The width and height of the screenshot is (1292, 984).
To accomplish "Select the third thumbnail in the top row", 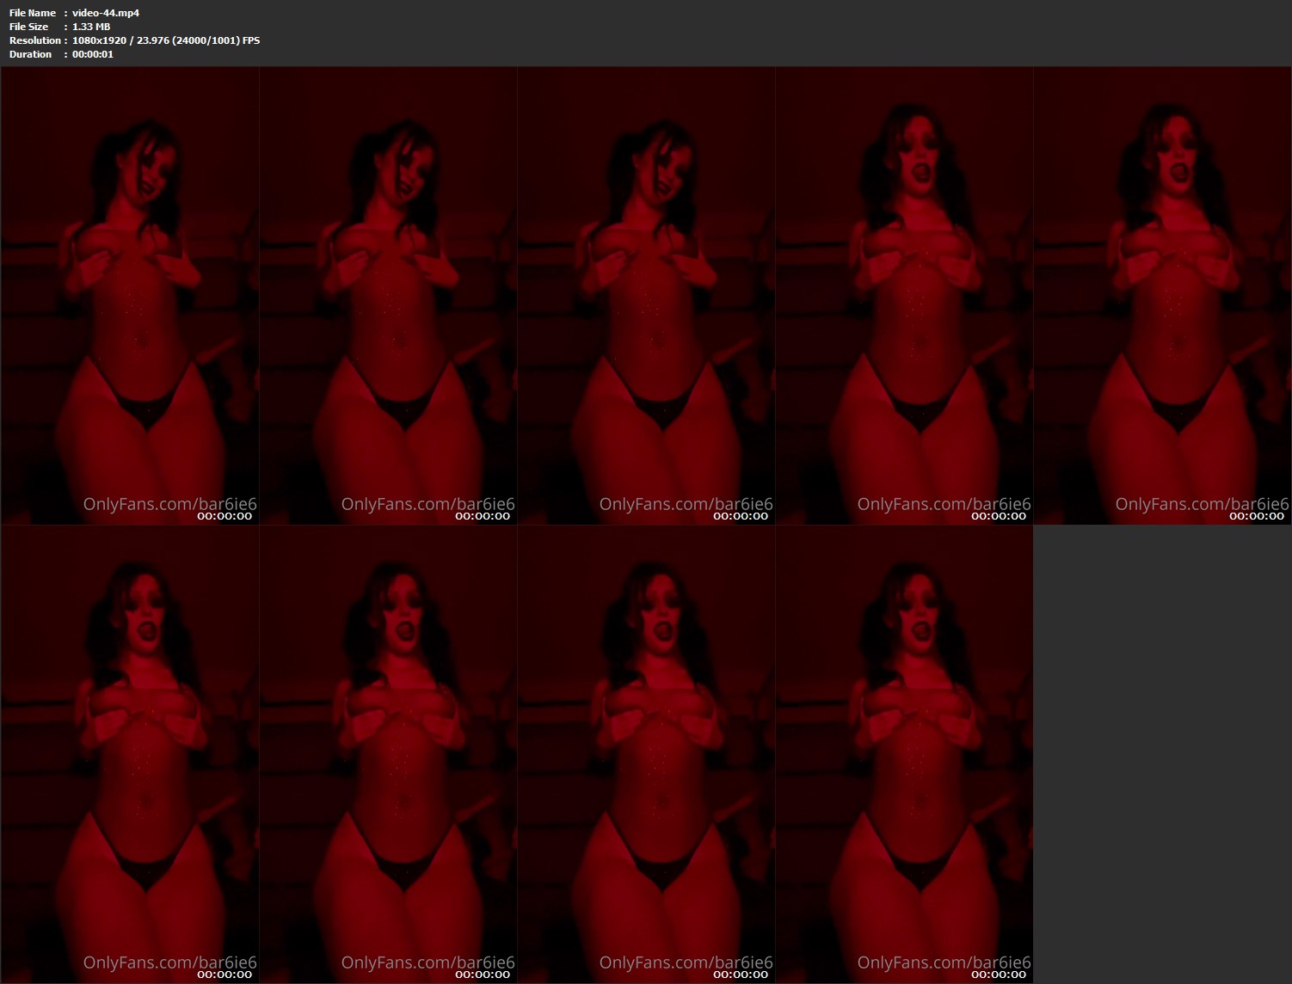I will [x=646, y=296].
